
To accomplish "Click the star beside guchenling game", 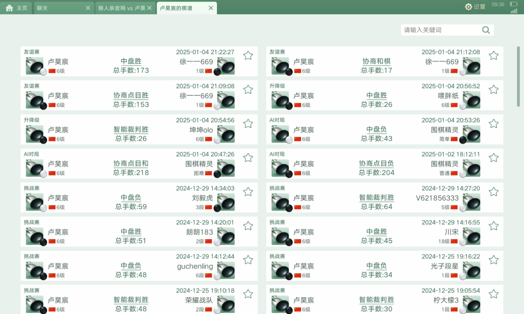I will point(248,260).
